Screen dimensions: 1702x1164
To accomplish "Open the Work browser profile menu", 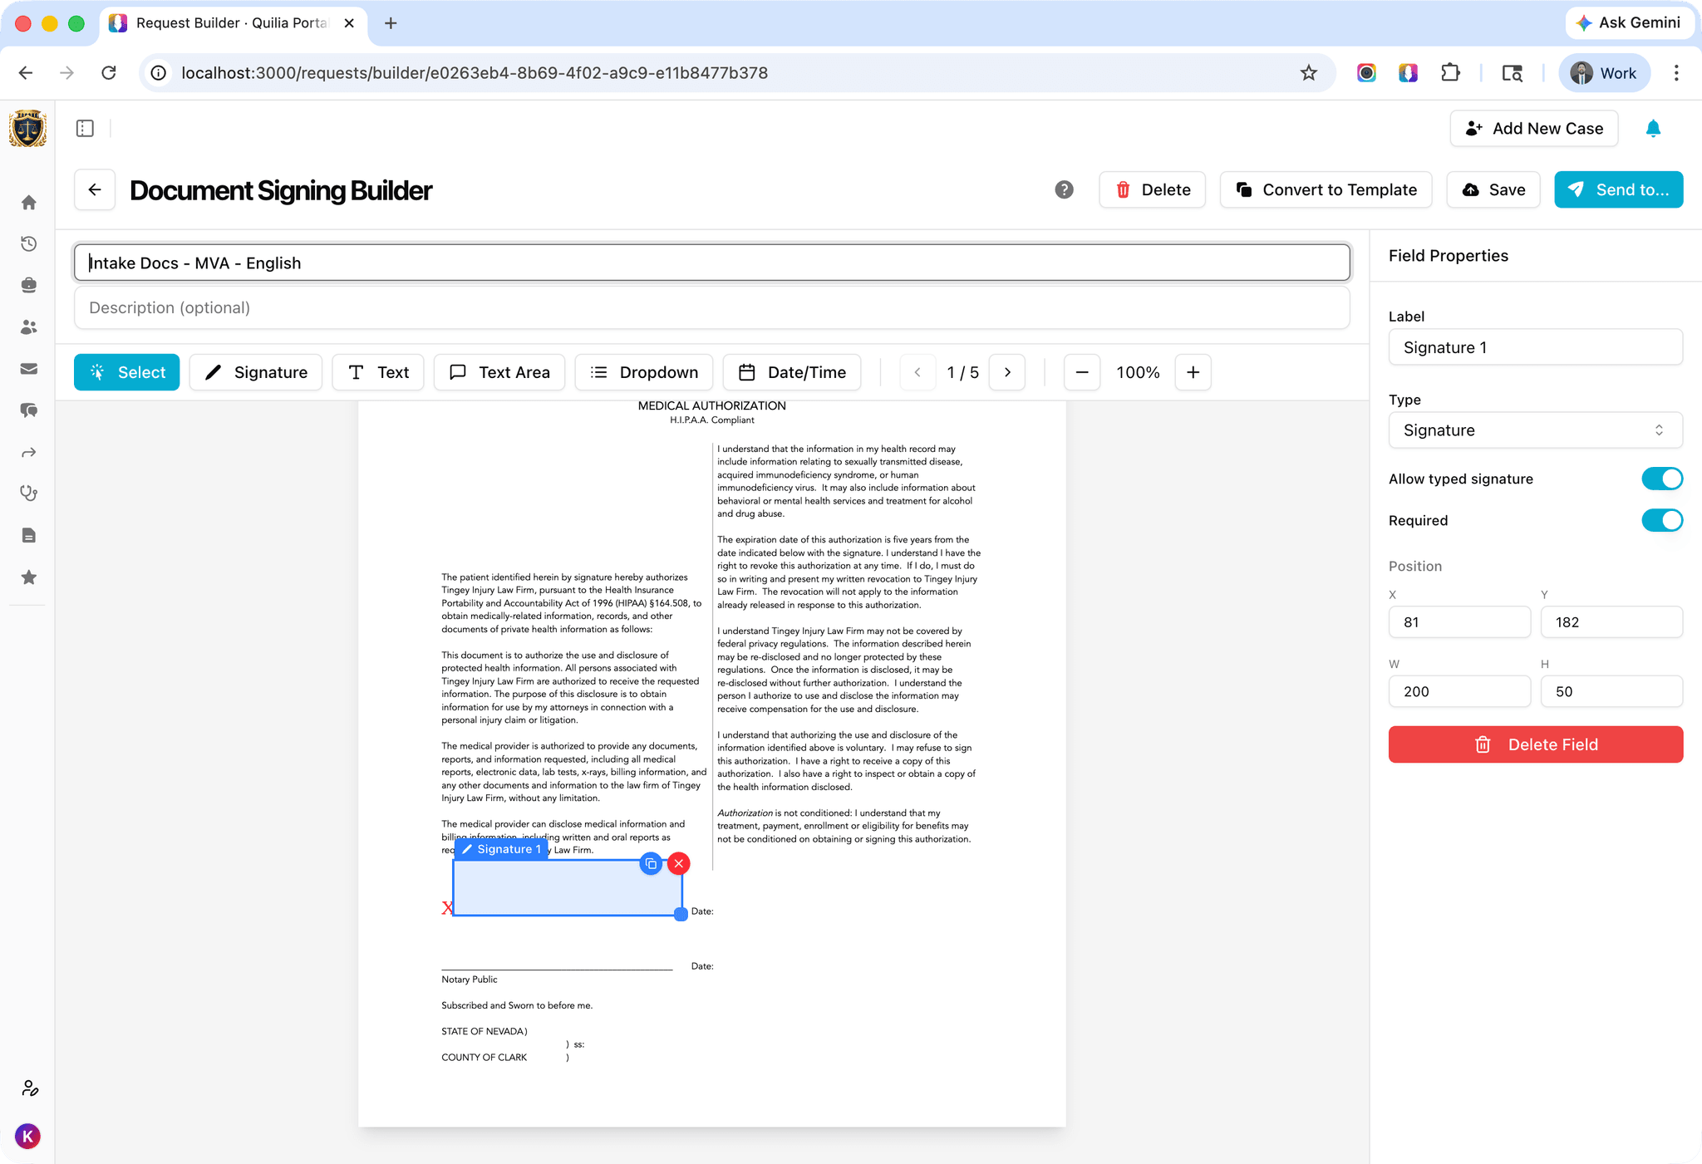I will pyautogui.click(x=1604, y=72).
